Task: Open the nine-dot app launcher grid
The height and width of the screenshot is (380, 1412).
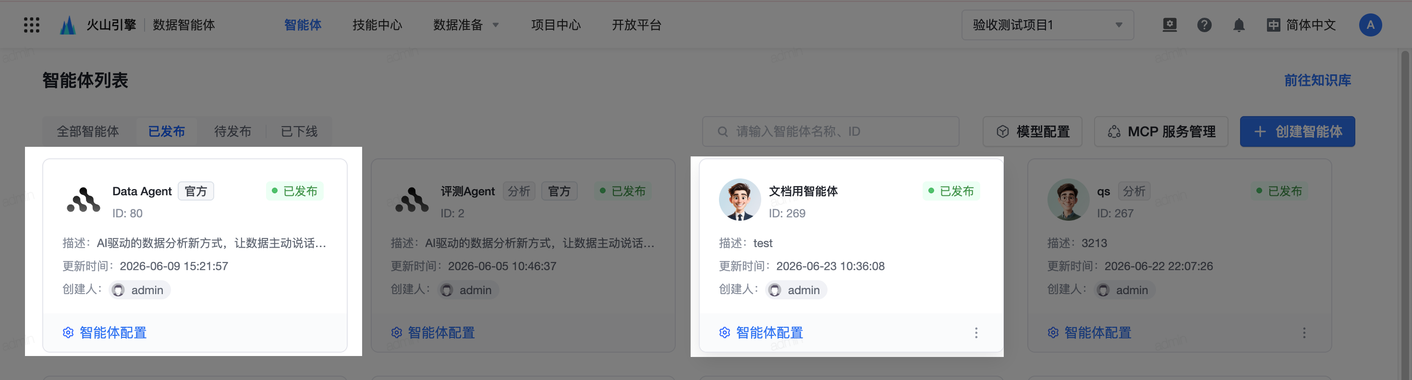Action: point(32,25)
